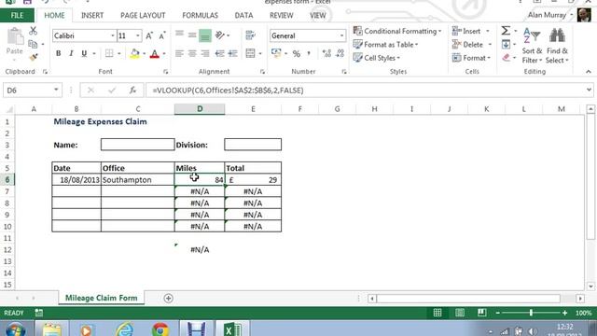Click the Accounting Number Format icon
This screenshot has width=597, height=336.
276,53
